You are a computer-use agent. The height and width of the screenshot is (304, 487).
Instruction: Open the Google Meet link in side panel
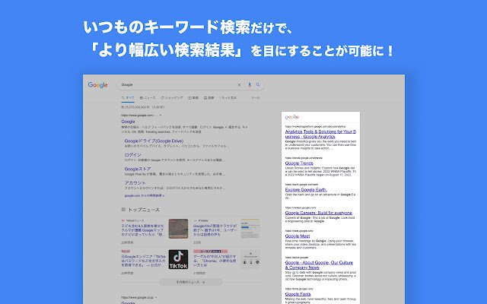pos(298,236)
